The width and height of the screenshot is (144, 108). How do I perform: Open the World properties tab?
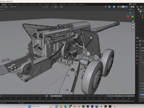(137, 56)
